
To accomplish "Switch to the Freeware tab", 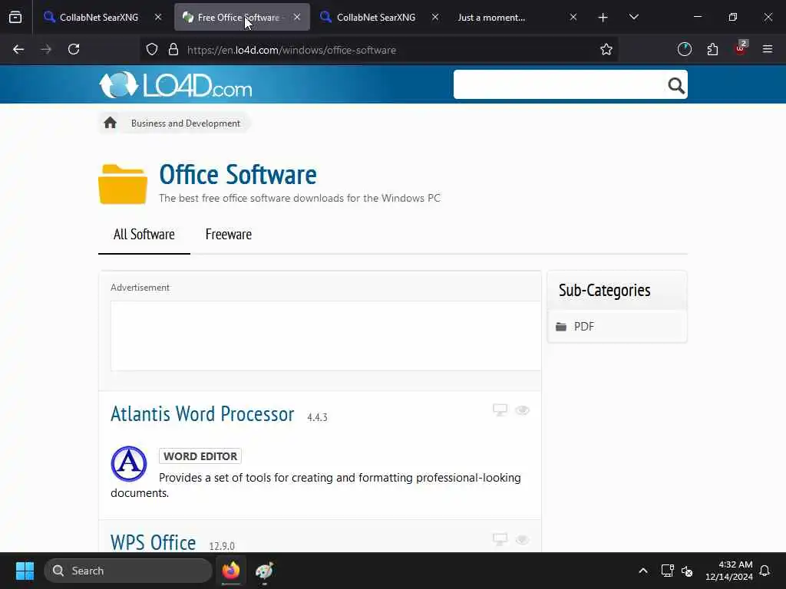I will 229,235.
